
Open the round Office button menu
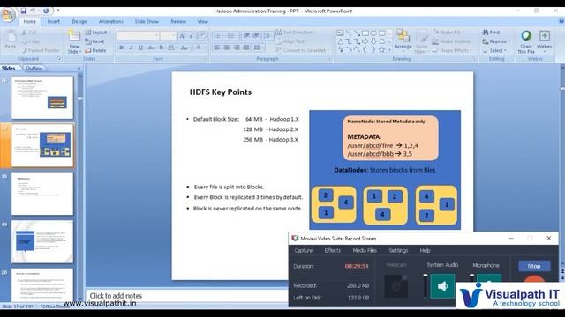[8, 15]
